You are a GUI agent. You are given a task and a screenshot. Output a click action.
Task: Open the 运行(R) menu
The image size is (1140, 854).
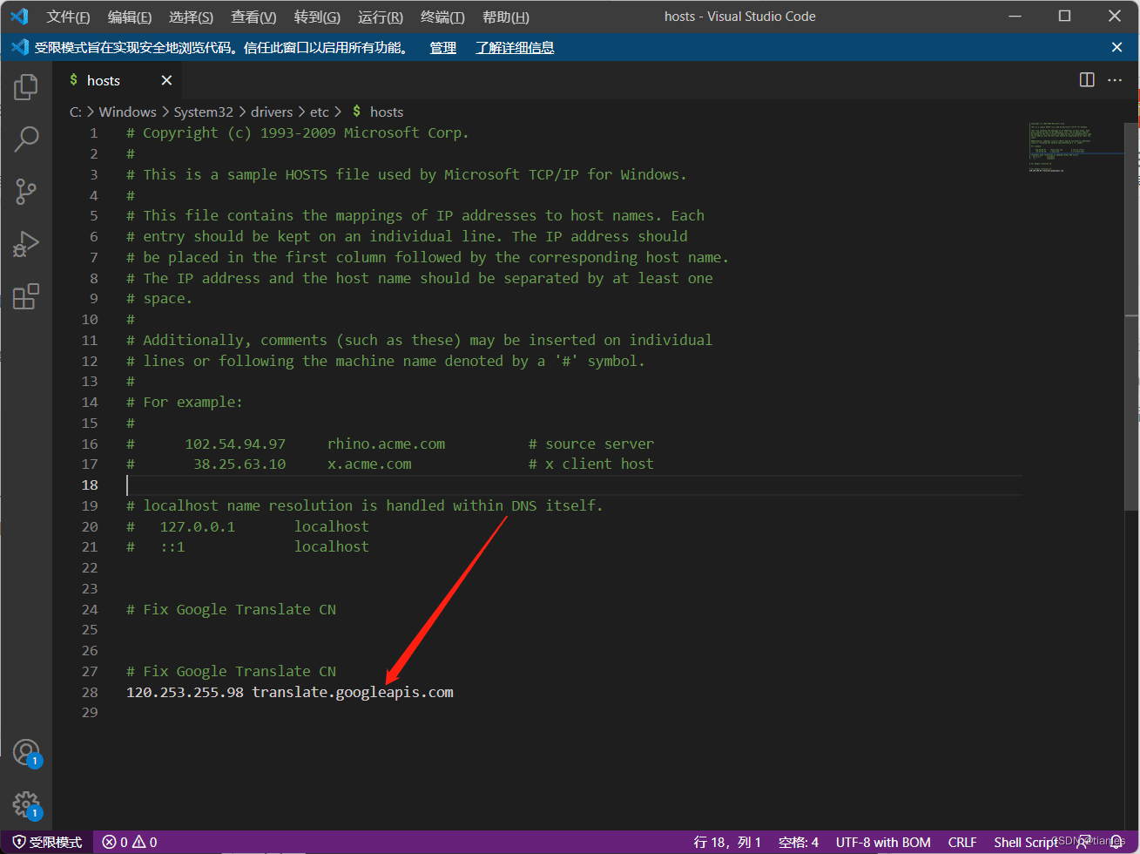[x=381, y=17]
